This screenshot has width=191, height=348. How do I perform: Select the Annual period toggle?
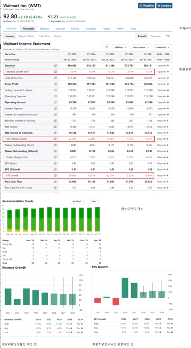coord(141,36)
